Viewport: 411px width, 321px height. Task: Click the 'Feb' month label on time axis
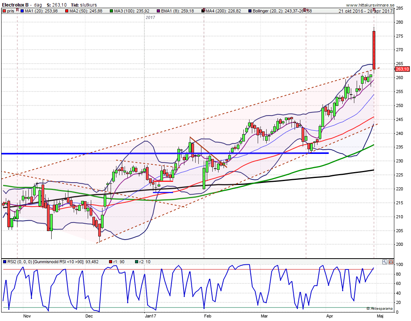coord(208,316)
